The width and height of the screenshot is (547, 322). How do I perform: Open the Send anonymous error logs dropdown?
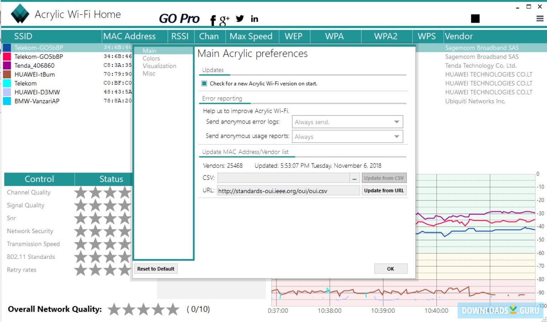coord(347,122)
